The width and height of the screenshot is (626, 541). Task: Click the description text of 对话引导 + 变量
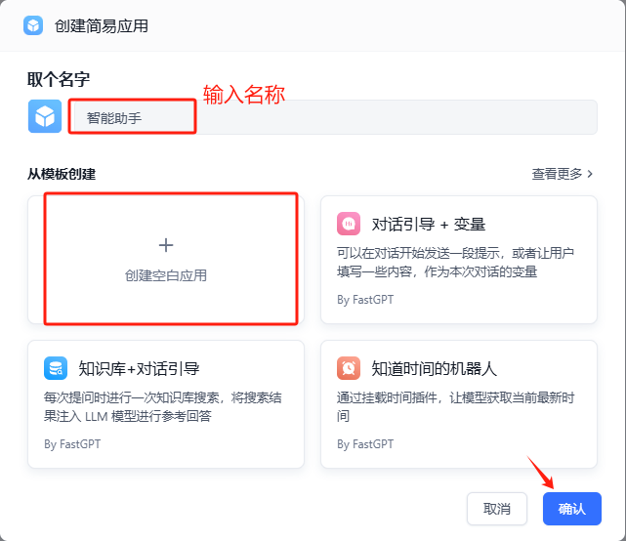[x=455, y=263]
